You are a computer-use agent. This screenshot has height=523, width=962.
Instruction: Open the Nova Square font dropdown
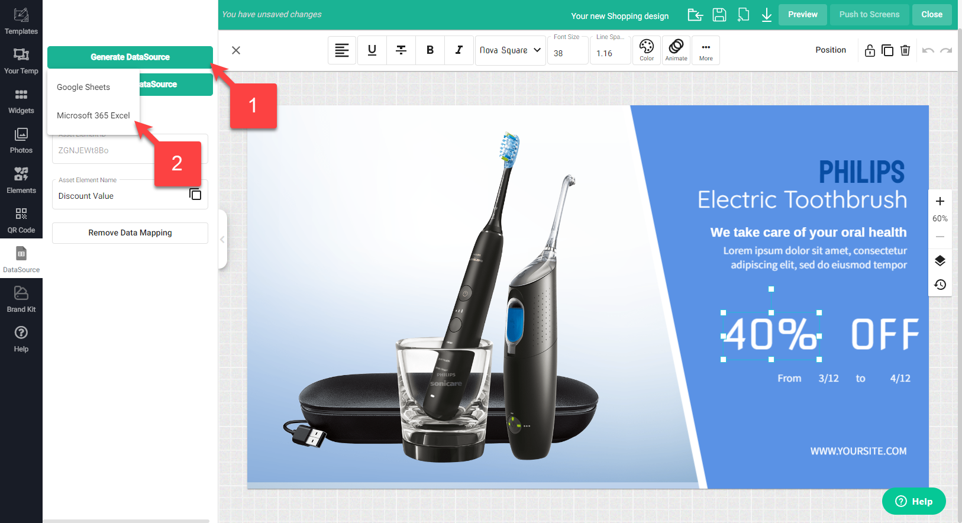[510, 50]
